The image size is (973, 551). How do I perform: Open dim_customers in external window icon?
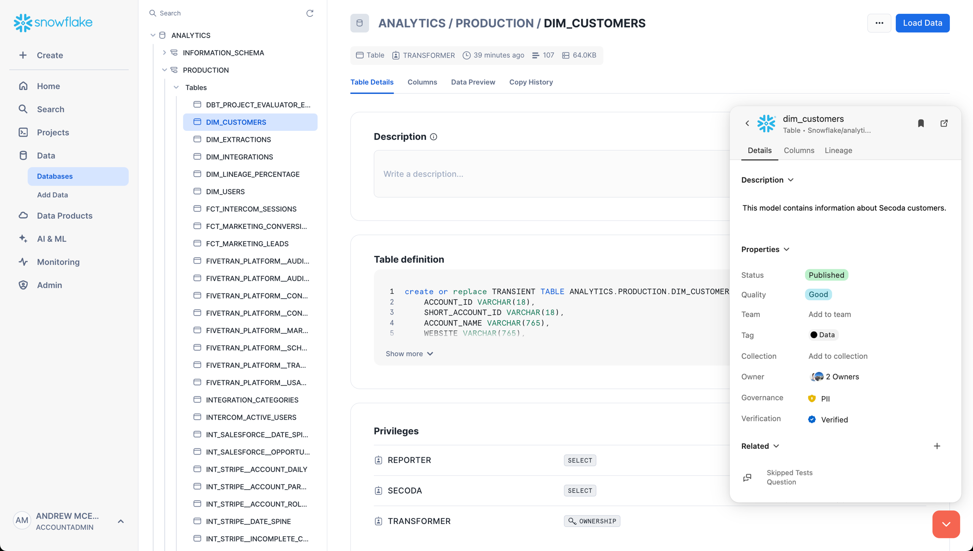coord(944,123)
